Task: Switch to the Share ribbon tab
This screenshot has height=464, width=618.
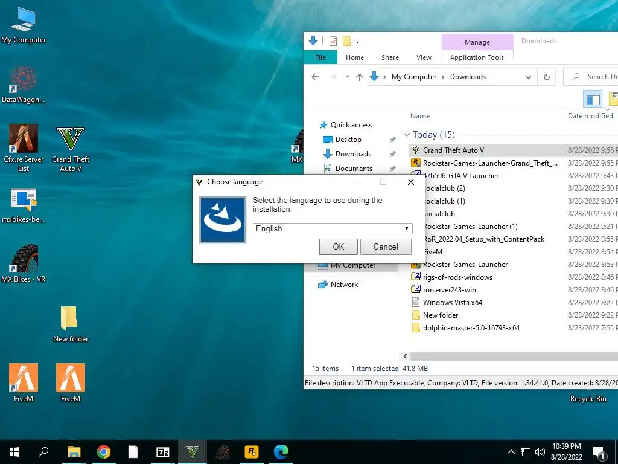Action: click(390, 57)
